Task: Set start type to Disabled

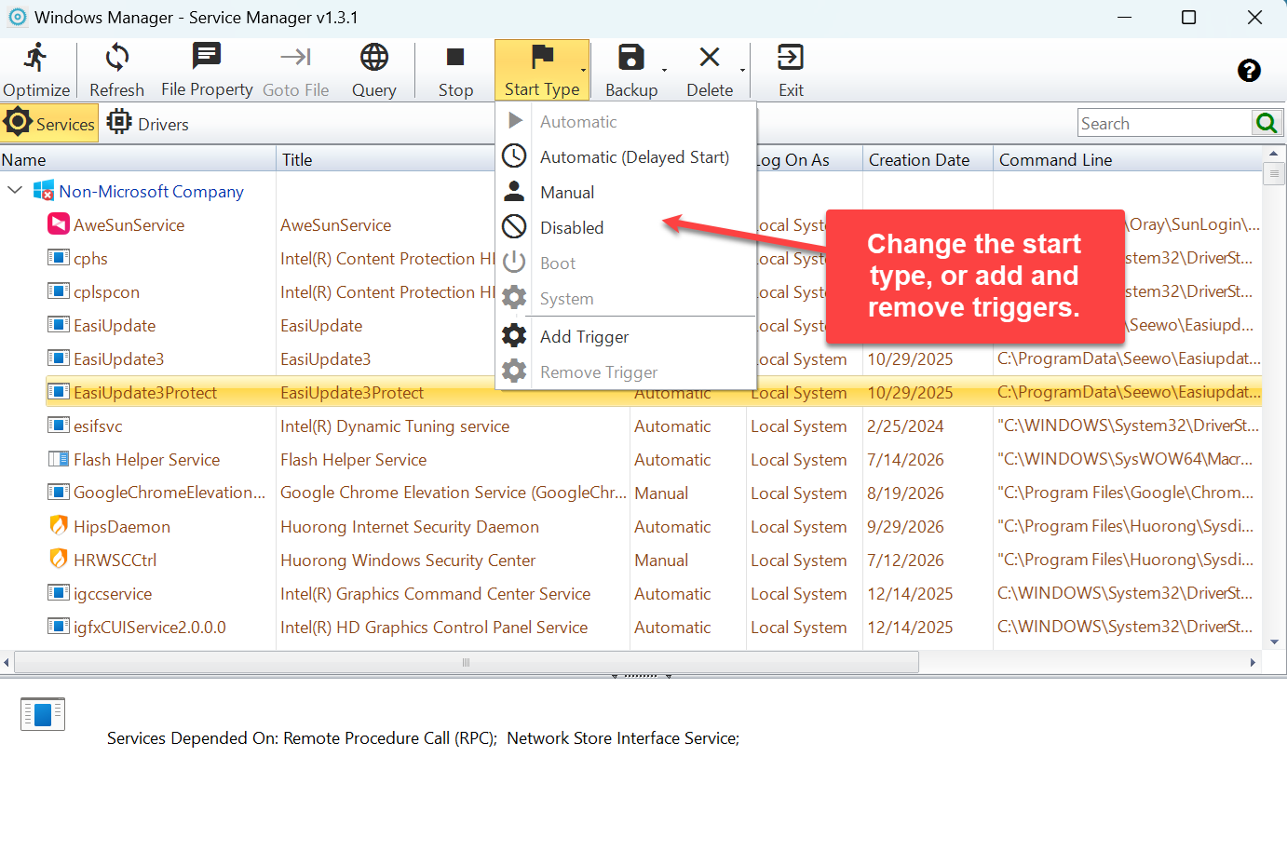Action: click(x=626, y=228)
